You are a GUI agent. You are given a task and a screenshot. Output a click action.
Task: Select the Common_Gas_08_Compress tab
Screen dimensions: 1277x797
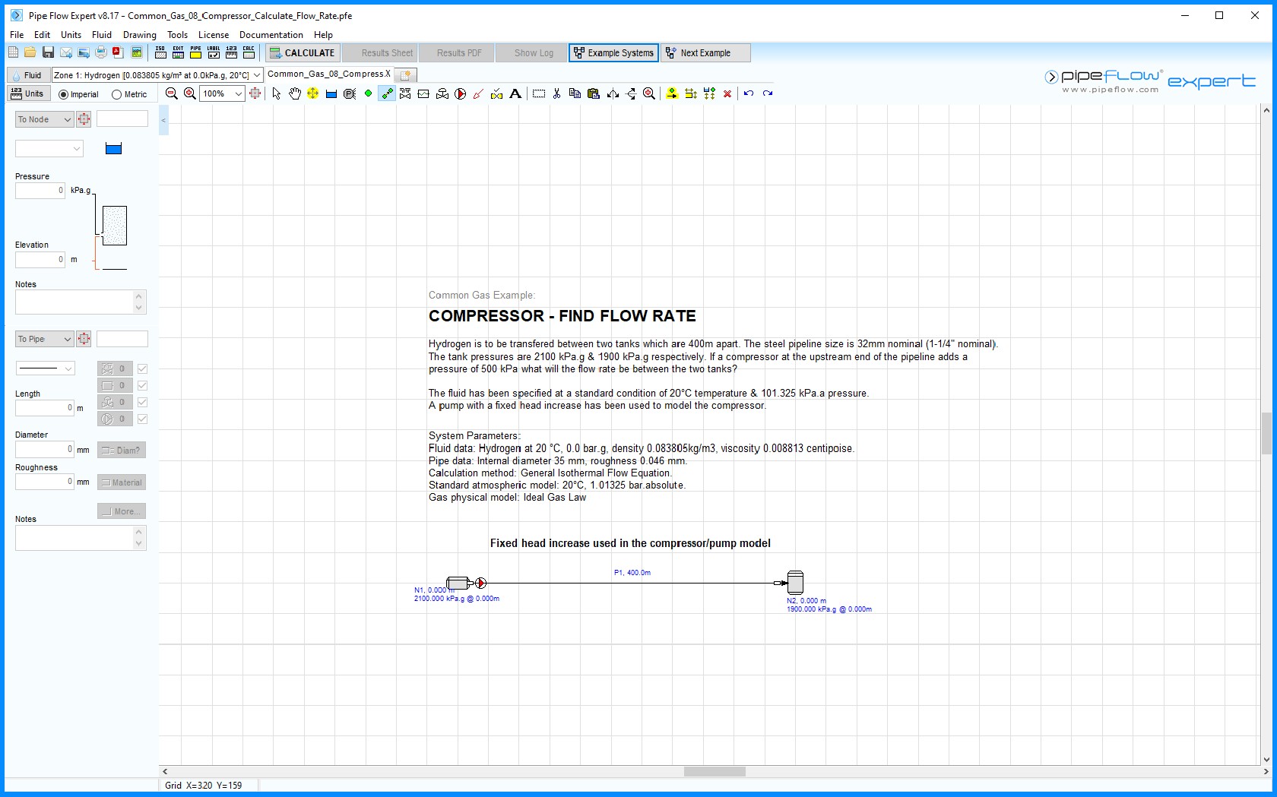(329, 74)
